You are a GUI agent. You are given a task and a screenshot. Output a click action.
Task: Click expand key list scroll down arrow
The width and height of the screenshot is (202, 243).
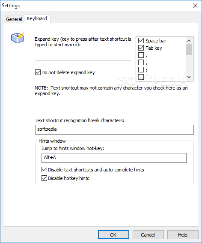tap(189, 77)
